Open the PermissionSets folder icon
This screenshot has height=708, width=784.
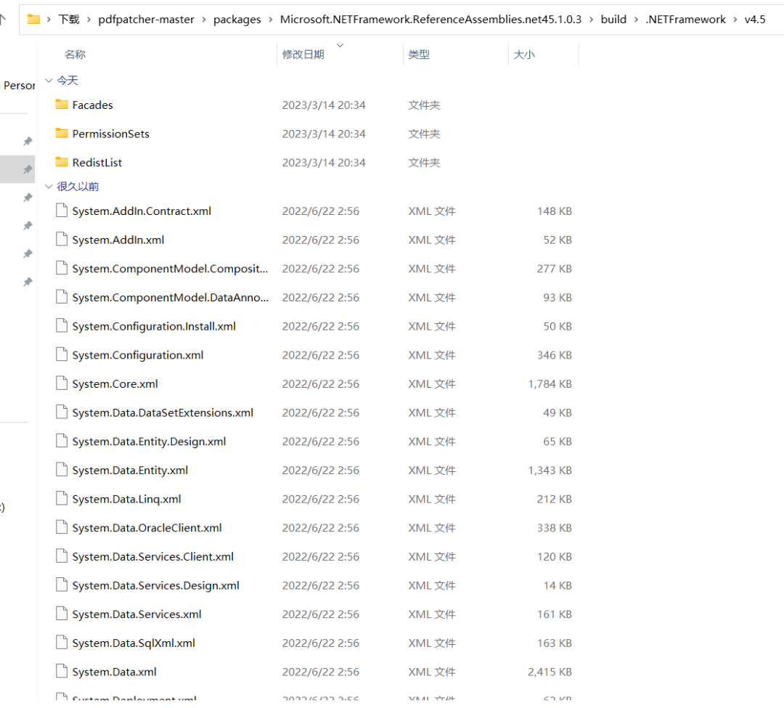[62, 133]
